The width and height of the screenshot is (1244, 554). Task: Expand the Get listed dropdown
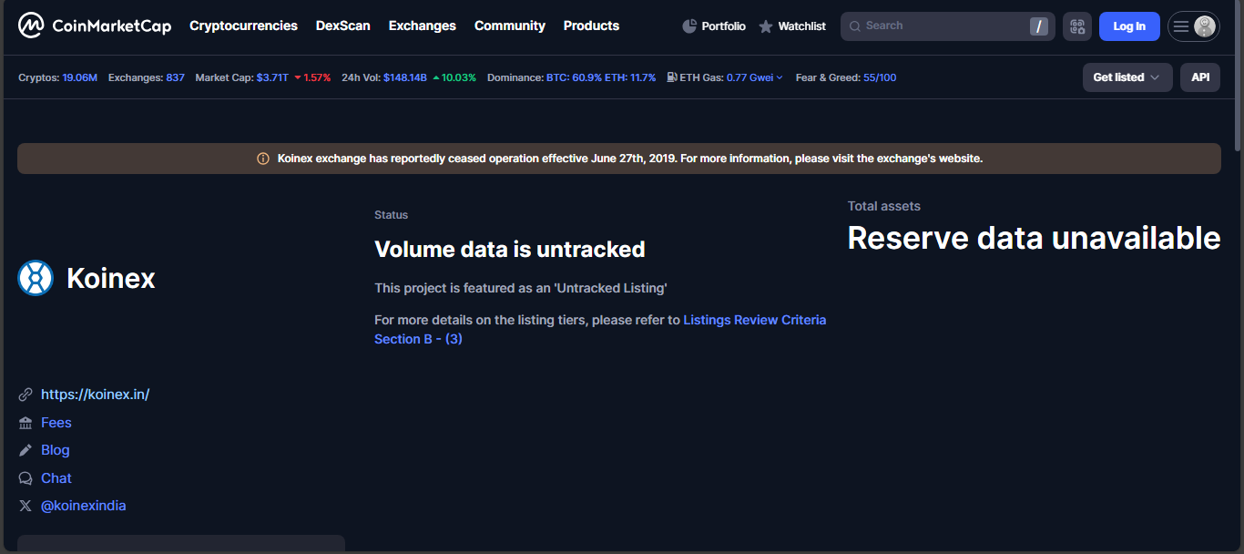click(1127, 77)
